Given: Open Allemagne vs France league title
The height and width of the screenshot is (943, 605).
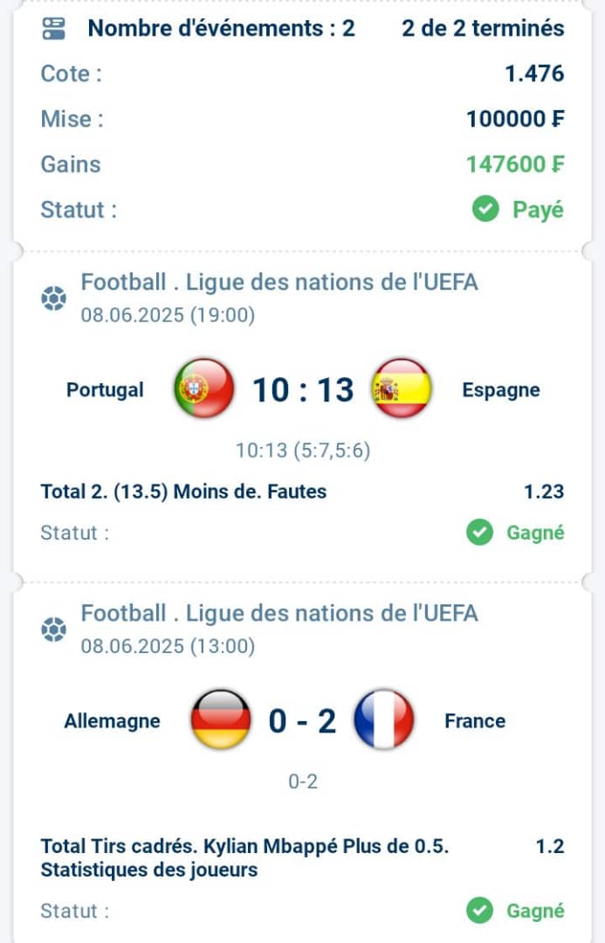Looking at the screenshot, I should pyautogui.click(x=279, y=614).
